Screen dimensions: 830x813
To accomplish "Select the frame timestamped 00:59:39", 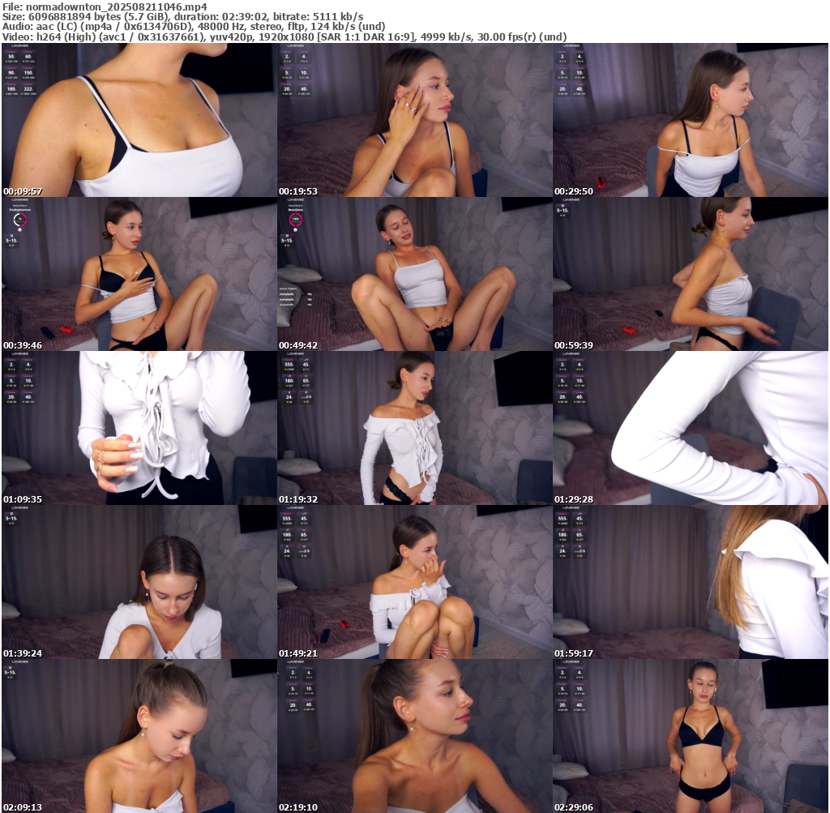I will [691, 274].
